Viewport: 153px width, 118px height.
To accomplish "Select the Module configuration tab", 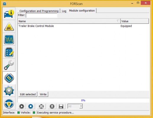I will tap(82, 11).
